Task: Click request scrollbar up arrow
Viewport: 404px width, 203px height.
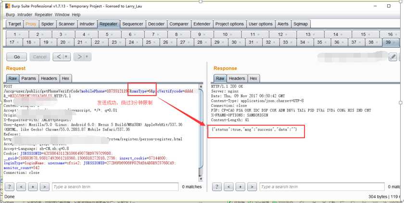Action: [x=201, y=86]
